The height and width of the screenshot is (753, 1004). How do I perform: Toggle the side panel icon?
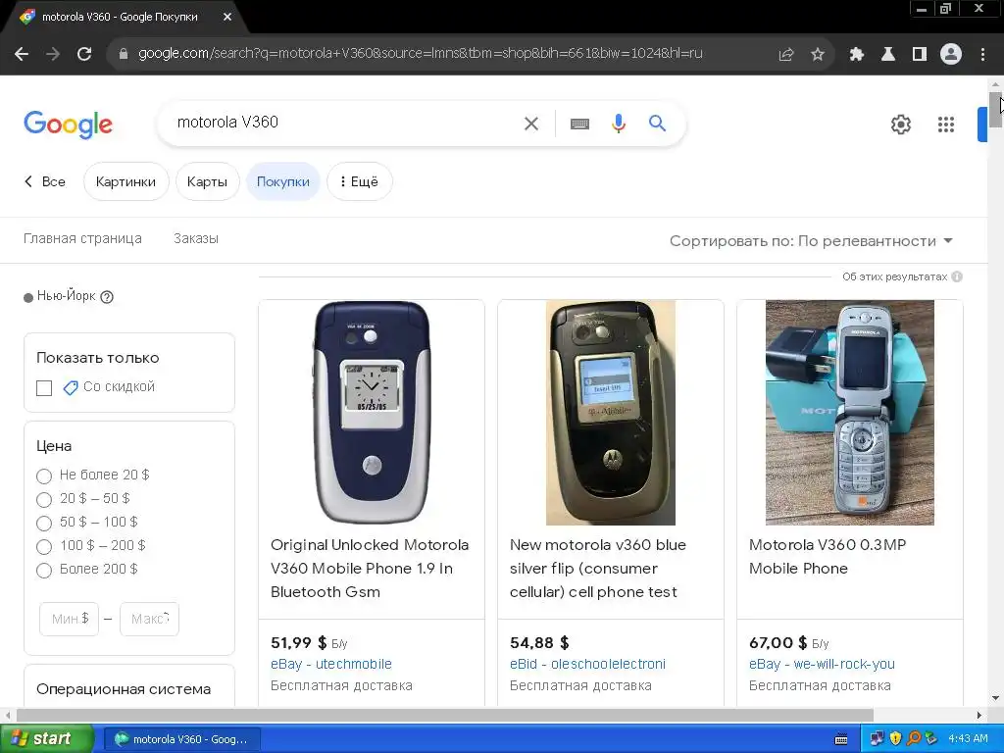click(x=920, y=55)
